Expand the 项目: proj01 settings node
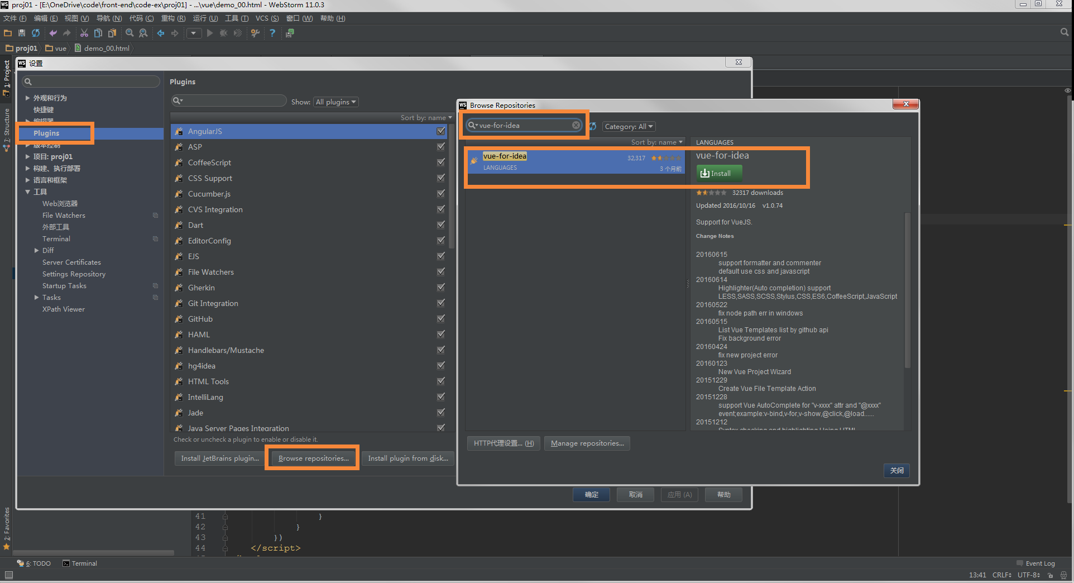This screenshot has height=583, width=1074. pos(27,156)
